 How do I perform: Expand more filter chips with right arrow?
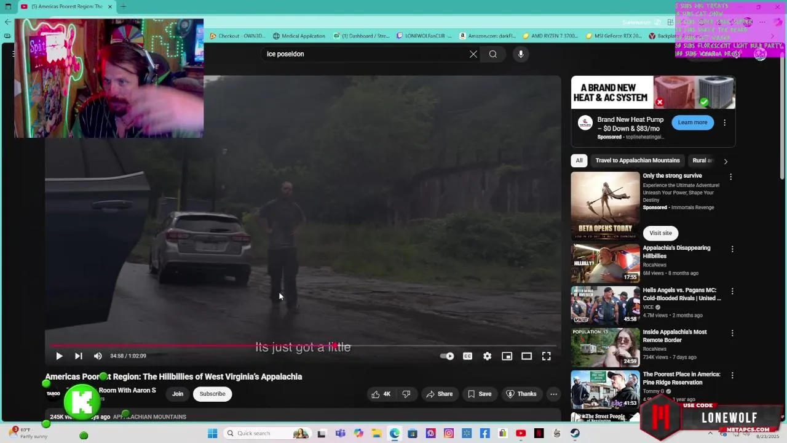tap(726, 161)
